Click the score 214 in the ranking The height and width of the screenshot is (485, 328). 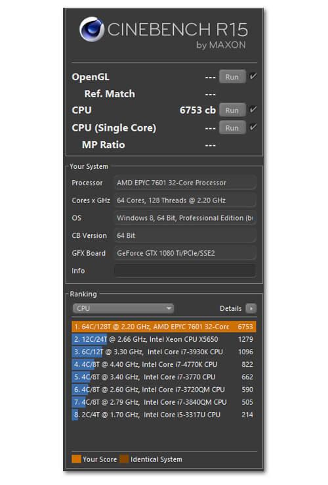(x=247, y=415)
